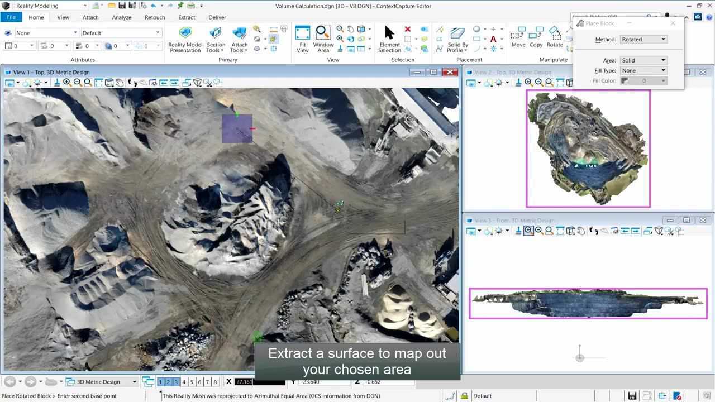Open Reality Model Presentation tool
Viewport: 715px width, 402px height.
[x=185, y=39]
